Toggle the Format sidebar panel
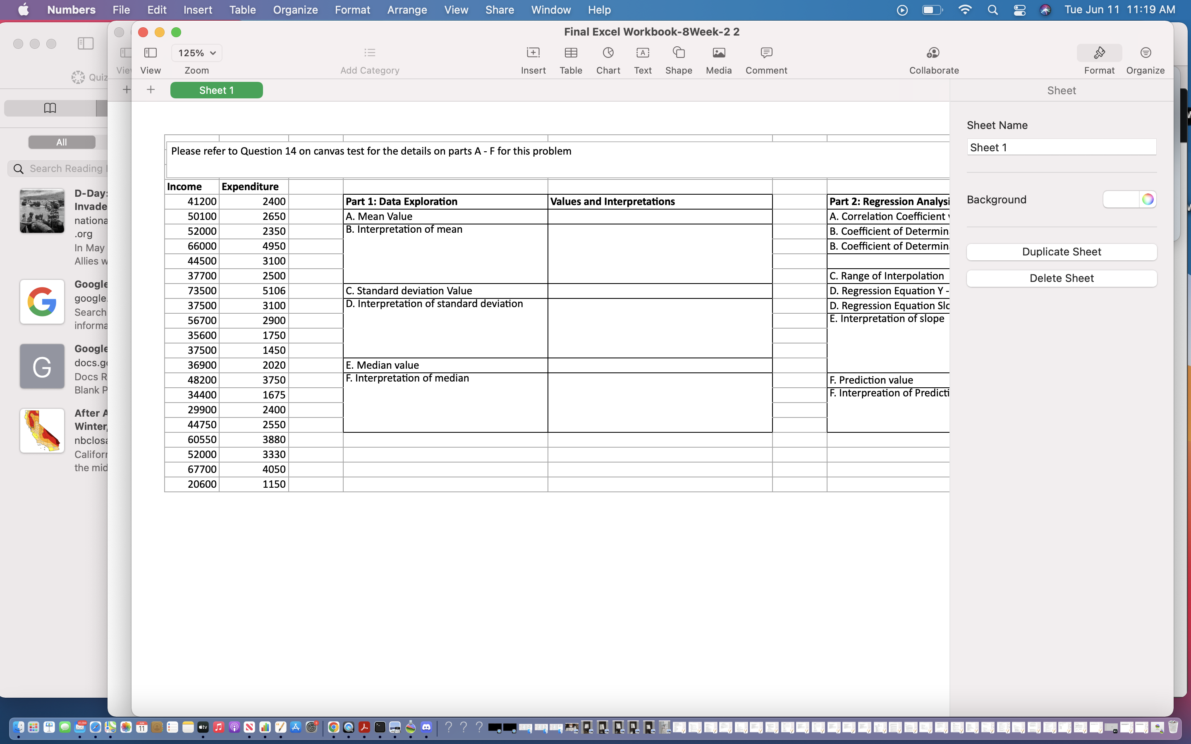This screenshot has width=1191, height=744. 1098,52
